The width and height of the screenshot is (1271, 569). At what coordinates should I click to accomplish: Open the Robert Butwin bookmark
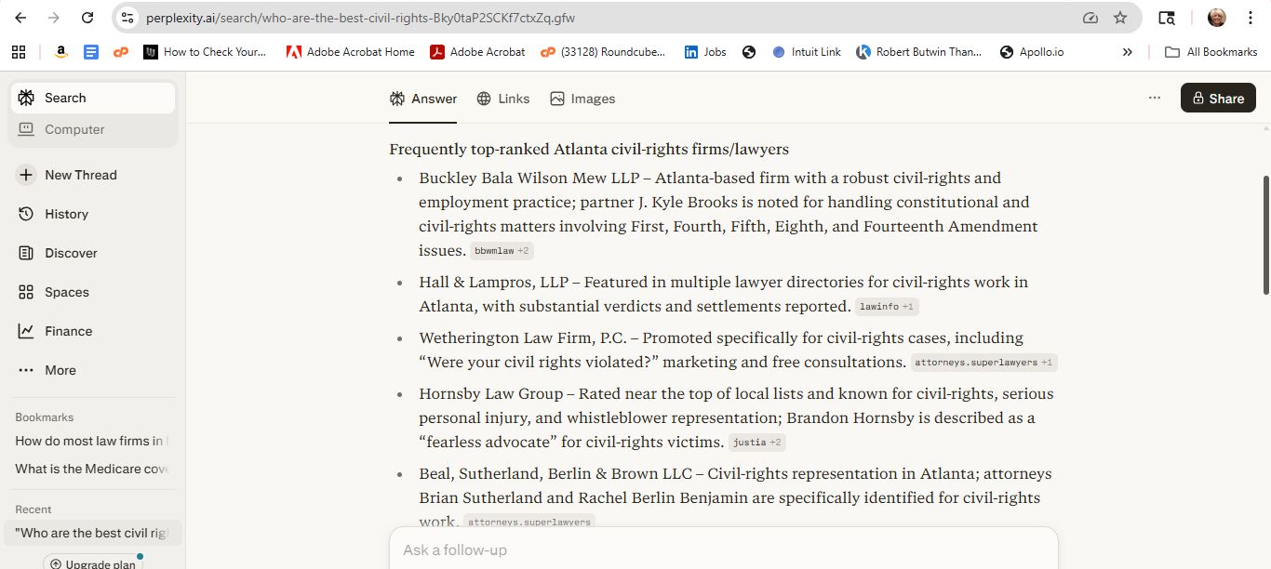click(x=920, y=52)
